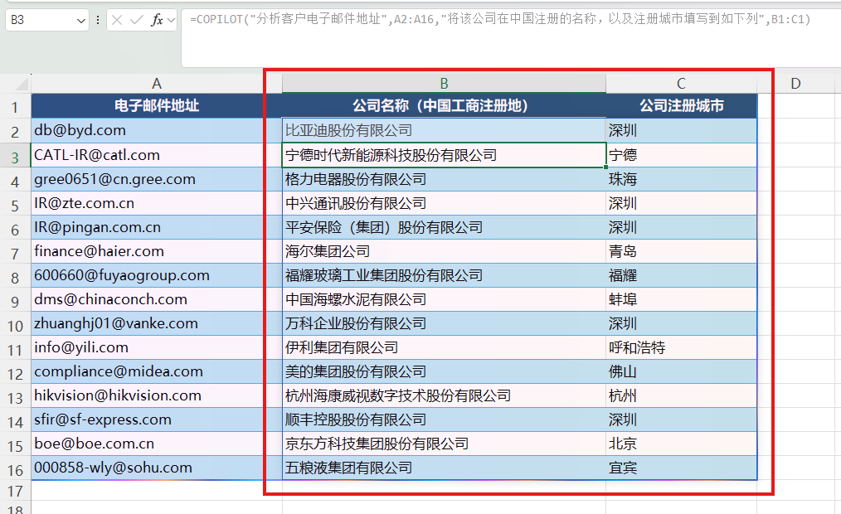Select cell hikvision@hikvision.com
The width and height of the screenshot is (841, 514).
click(x=157, y=395)
